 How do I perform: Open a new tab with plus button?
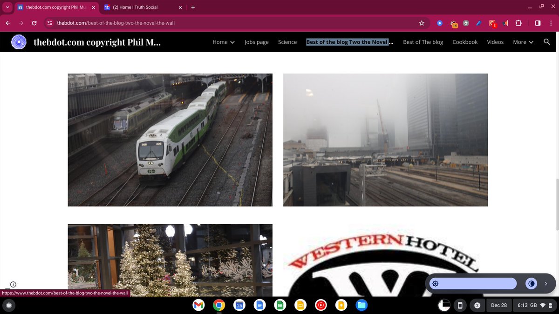(x=193, y=7)
